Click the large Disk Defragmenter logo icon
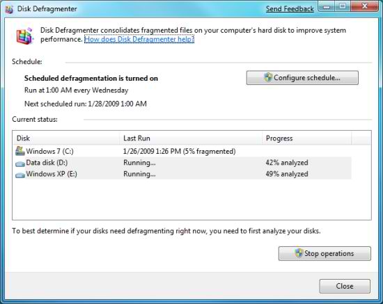The image size is (383, 304). click(24, 36)
